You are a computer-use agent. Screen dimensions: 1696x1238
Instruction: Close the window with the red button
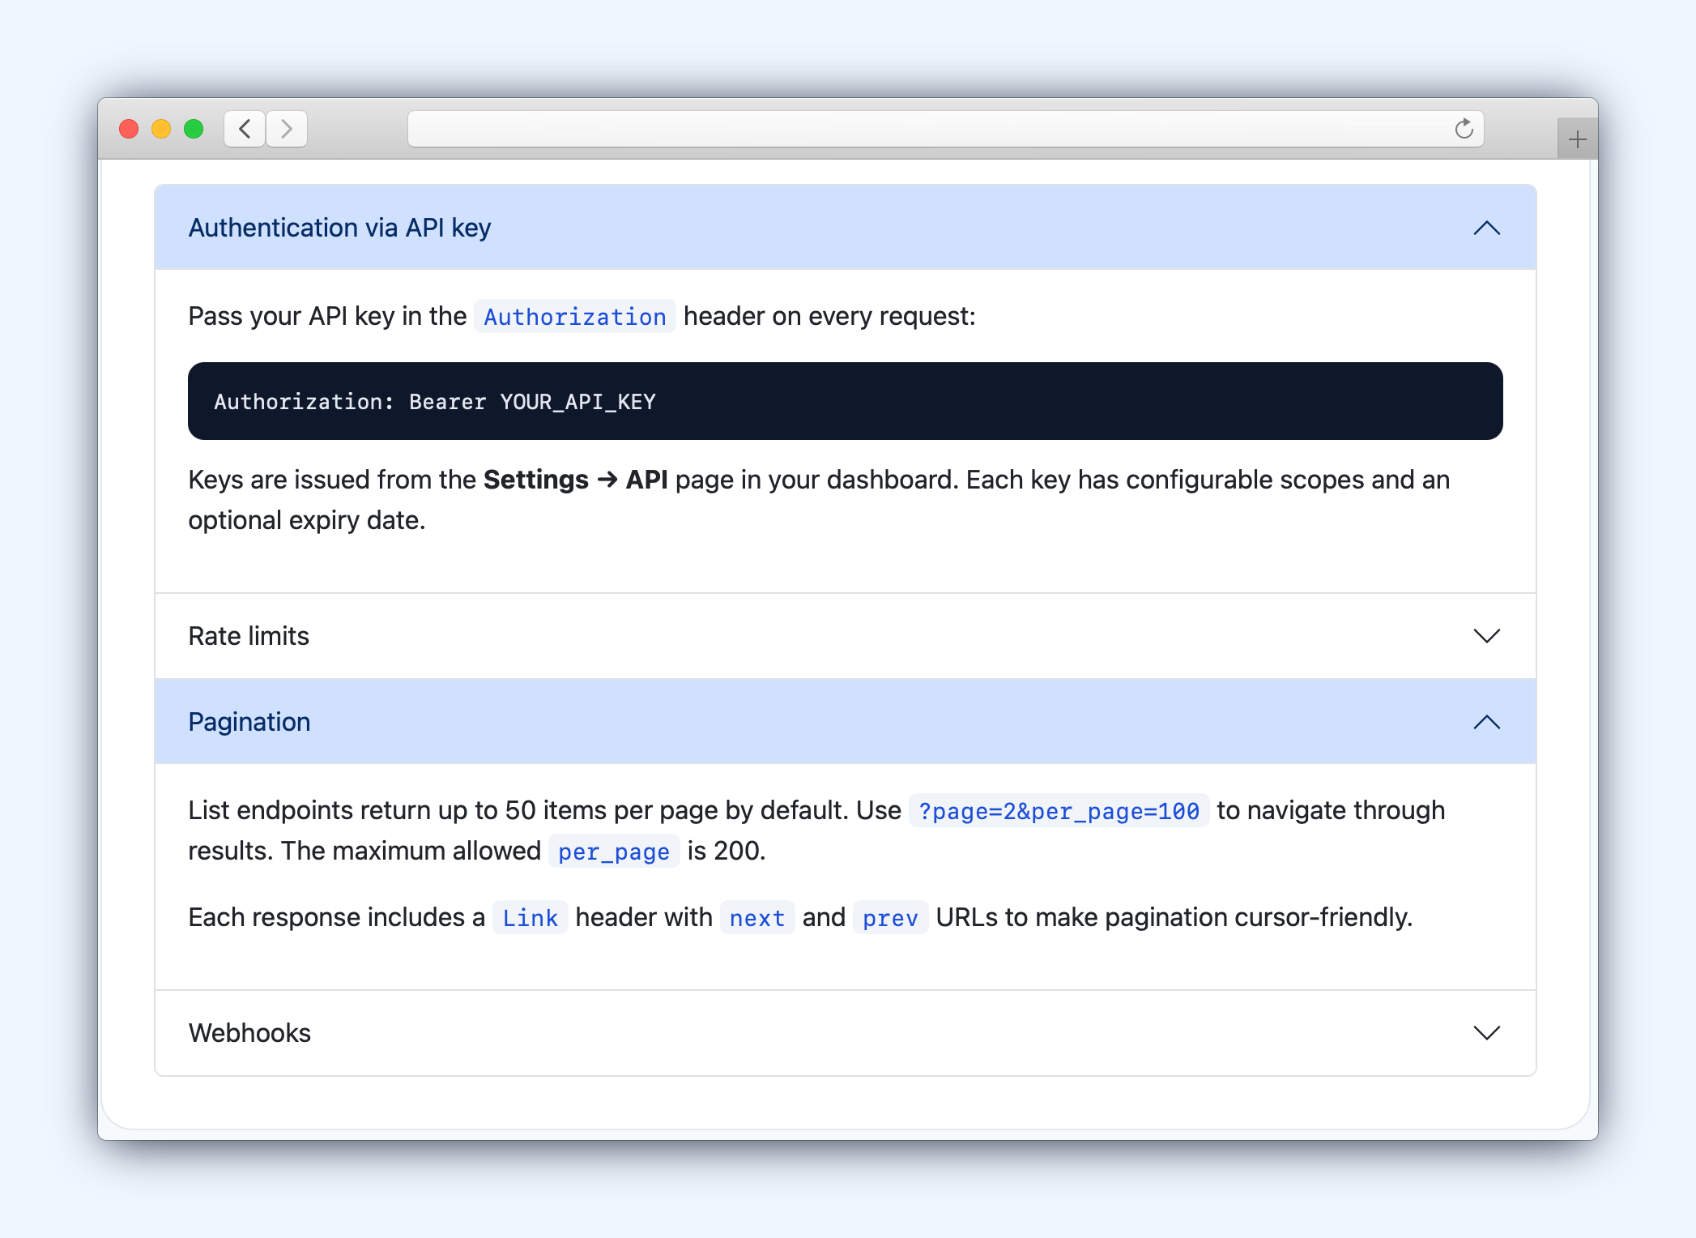pos(129,129)
